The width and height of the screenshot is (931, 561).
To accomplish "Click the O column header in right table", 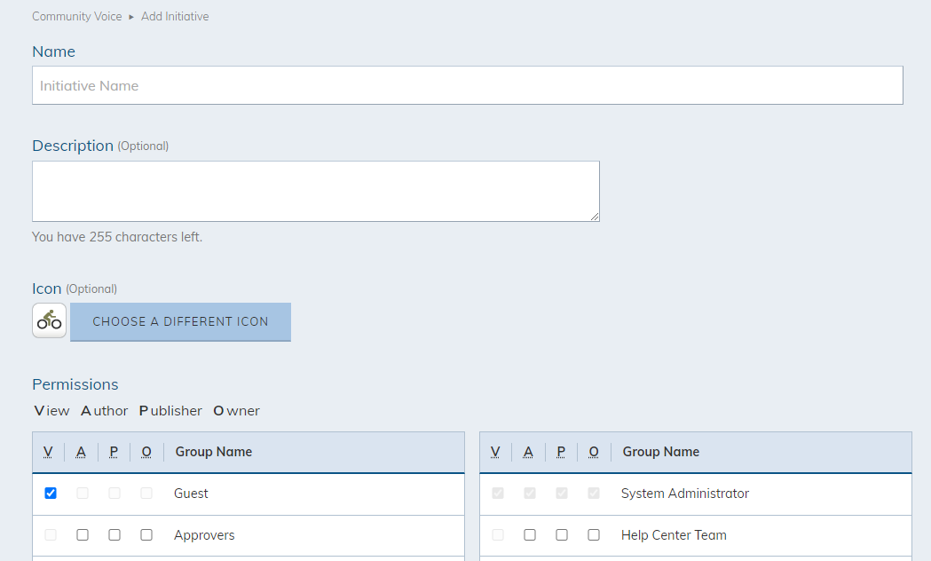I will (x=593, y=453).
